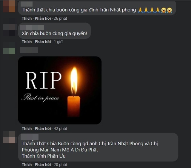191x168 pixels.
Task: Click the 1 giờ timestamp
Action: tap(58, 42)
